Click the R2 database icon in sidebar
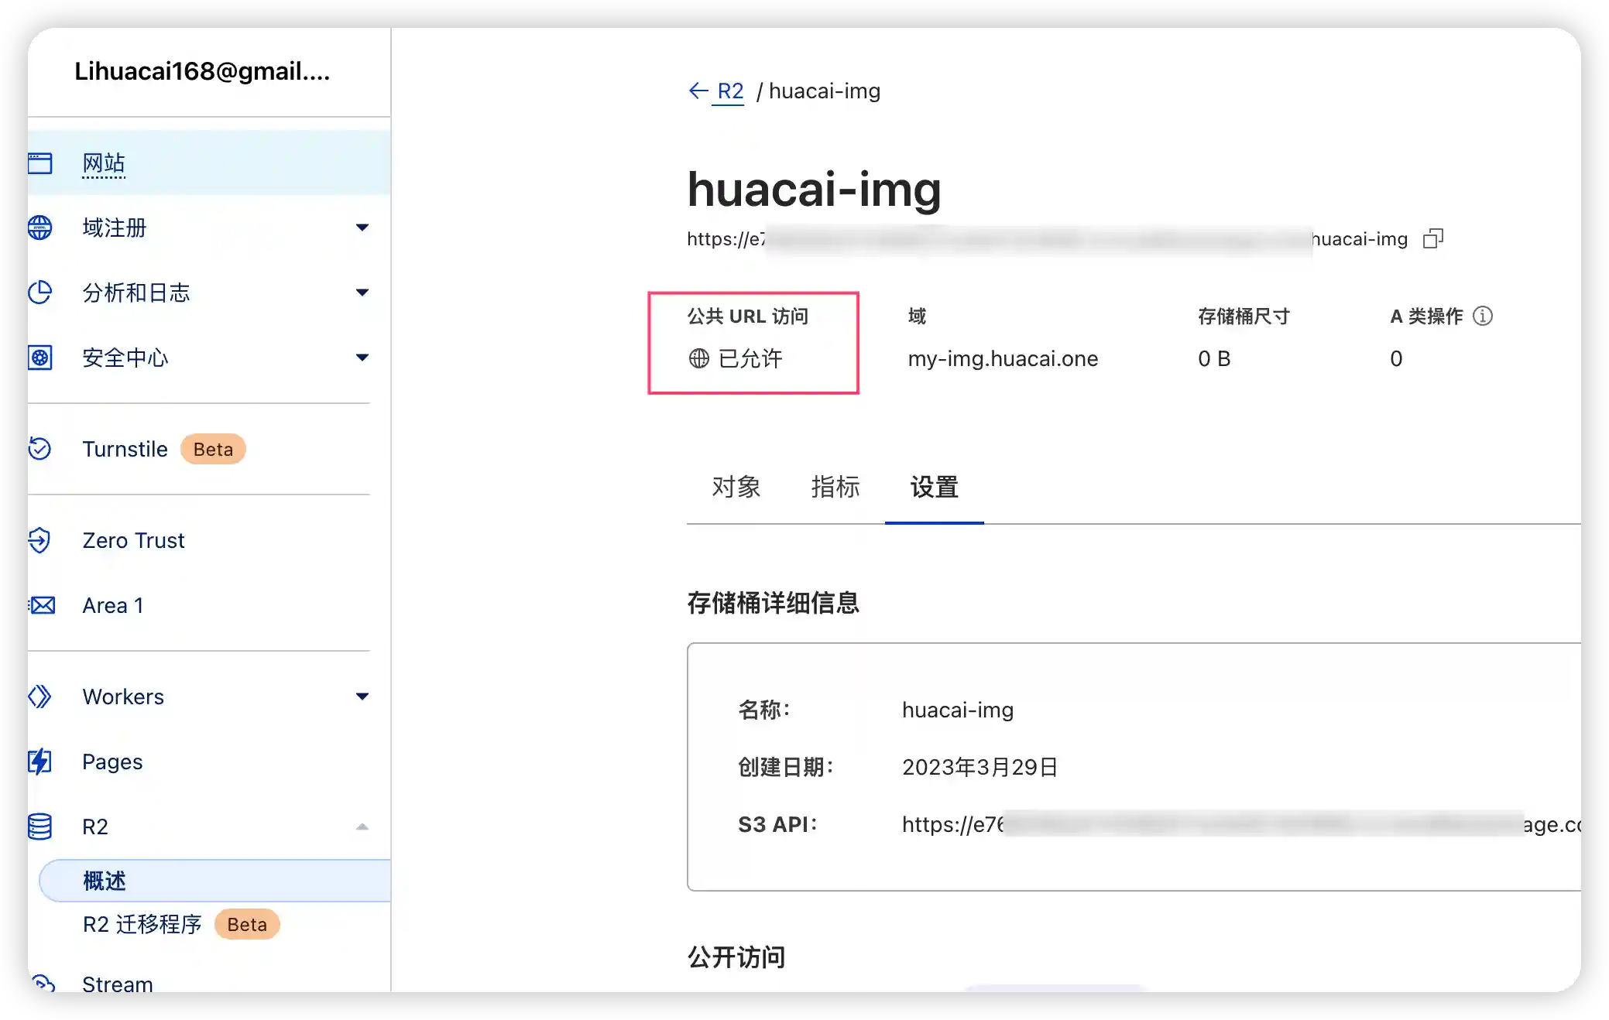 pos(41,826)
